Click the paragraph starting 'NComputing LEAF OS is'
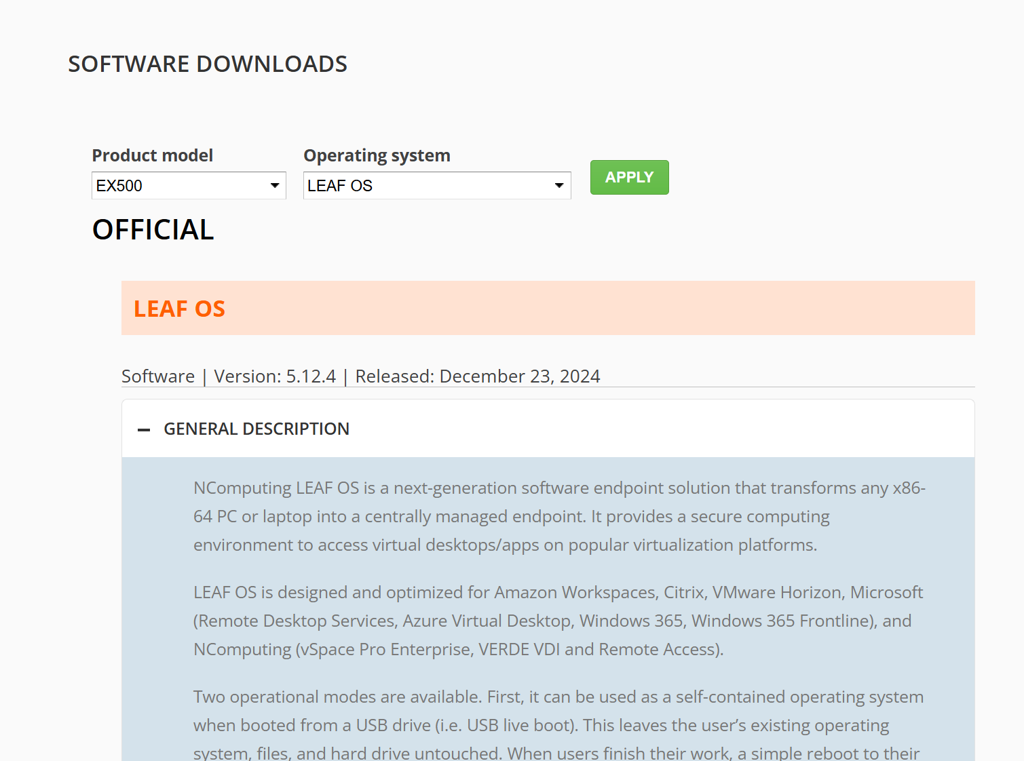Viewport: 1024px width, 761px height. pos(560,516)
